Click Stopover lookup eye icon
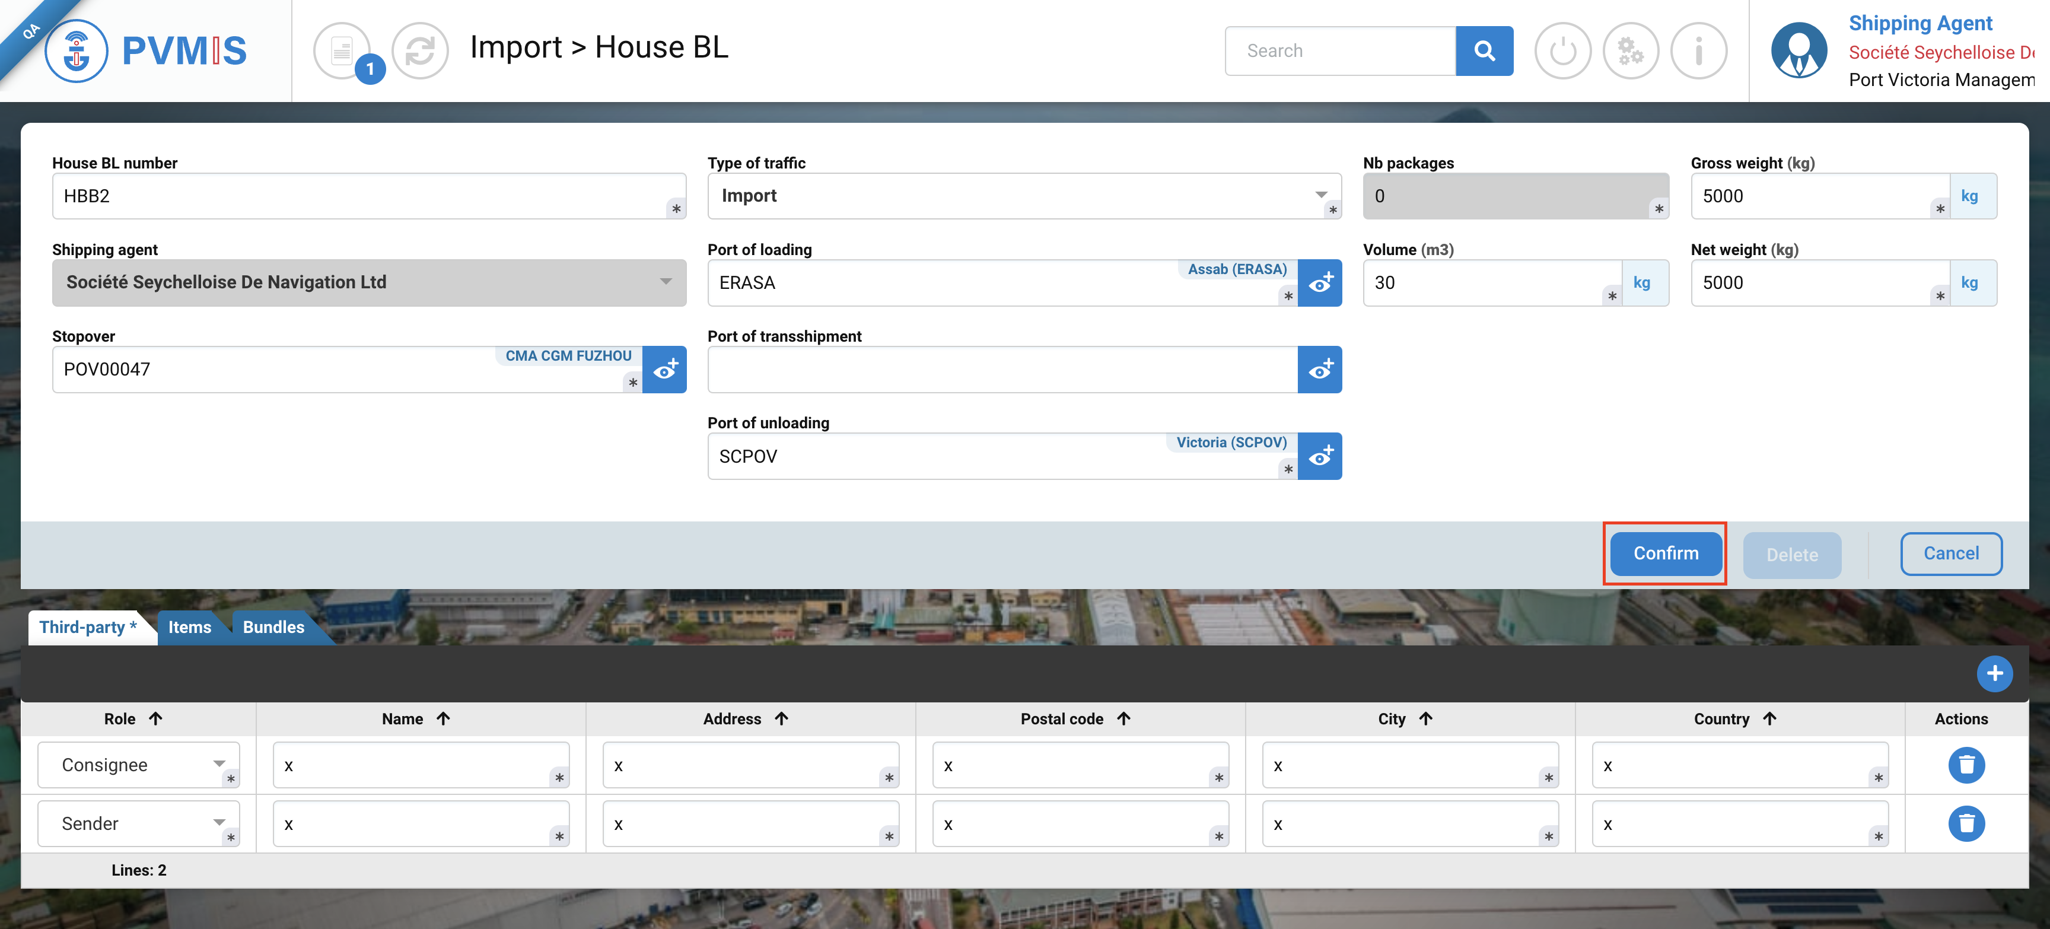 coord(664,370)
